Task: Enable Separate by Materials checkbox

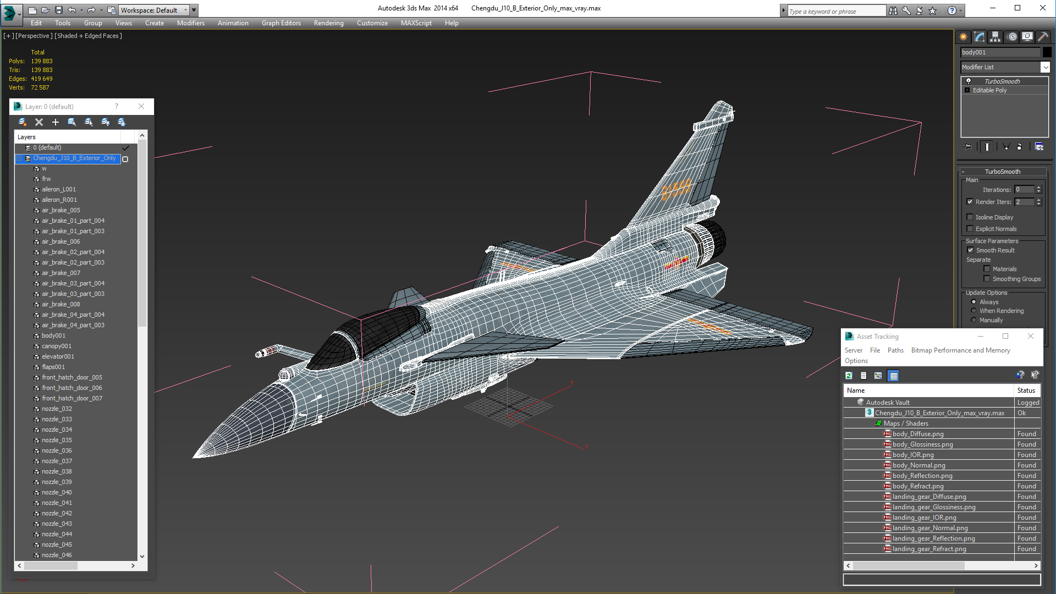Action: click(x=987, y=269)
